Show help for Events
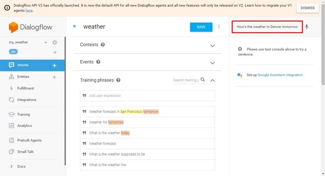Screen dimensions: 325x176 [98, 62]
